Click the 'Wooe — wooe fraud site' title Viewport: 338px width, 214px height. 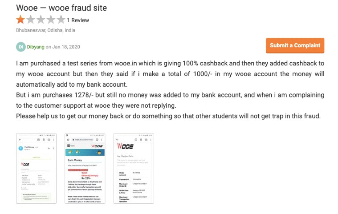[61, 8]
